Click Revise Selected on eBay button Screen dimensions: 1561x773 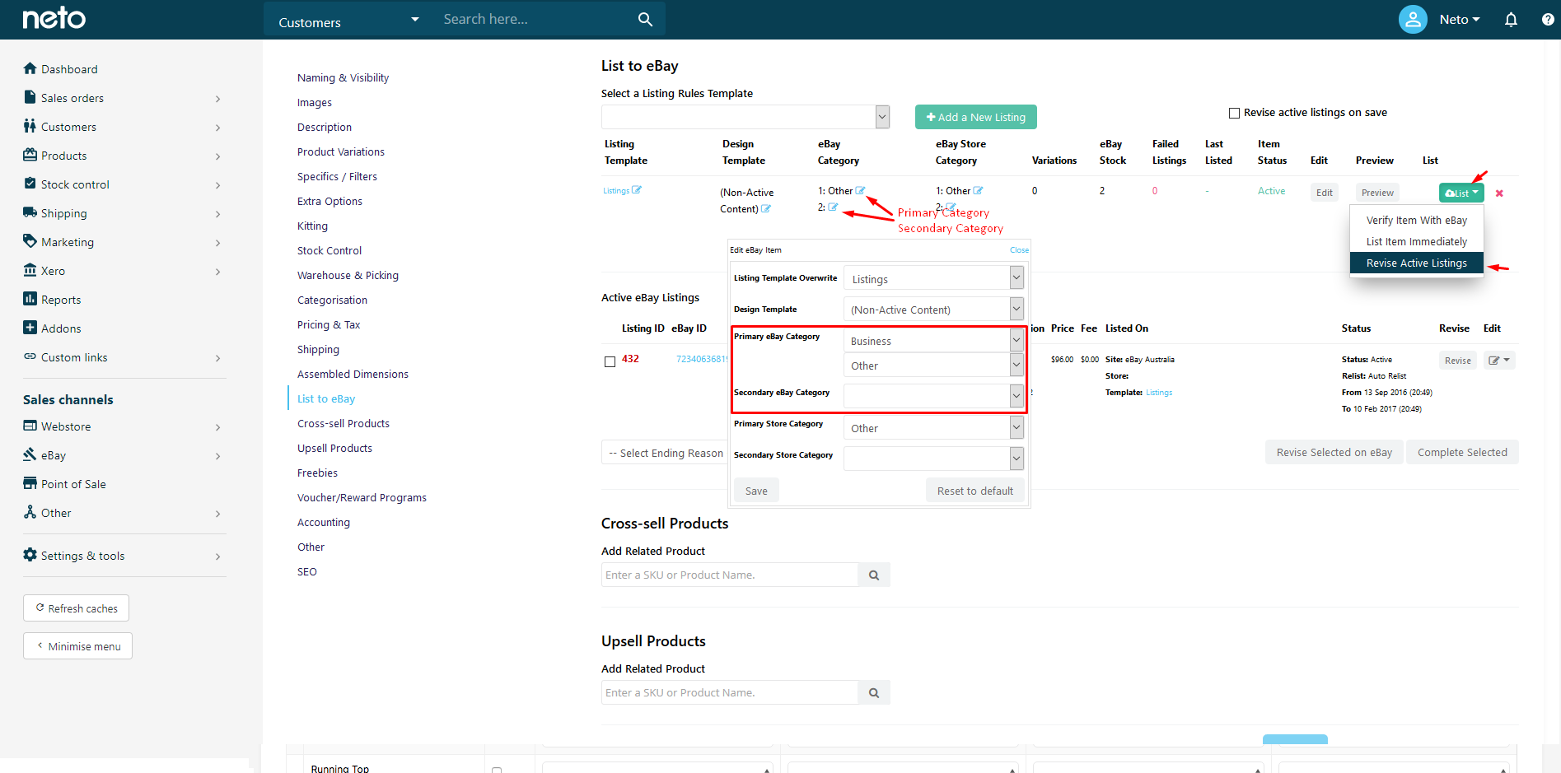tap(1334, 452)
